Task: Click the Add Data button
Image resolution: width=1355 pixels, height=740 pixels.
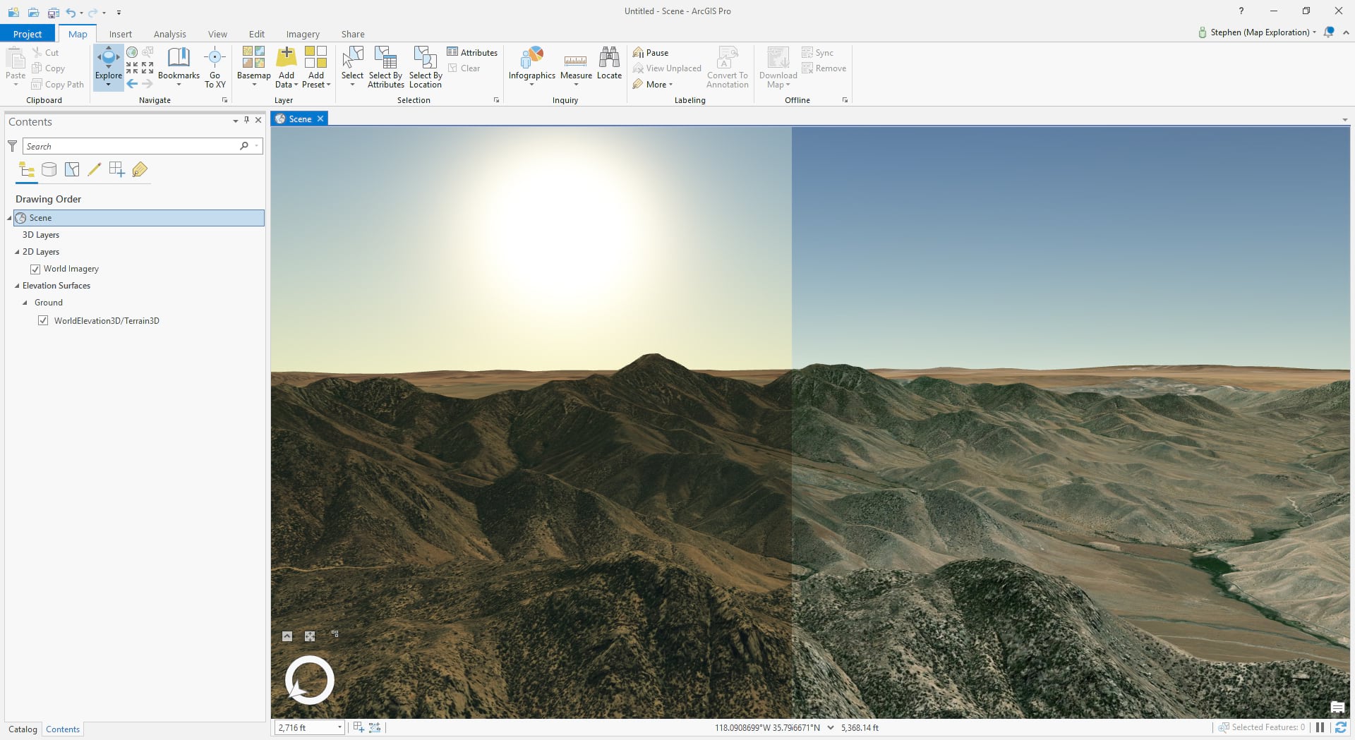Action: tap(286, 67)
